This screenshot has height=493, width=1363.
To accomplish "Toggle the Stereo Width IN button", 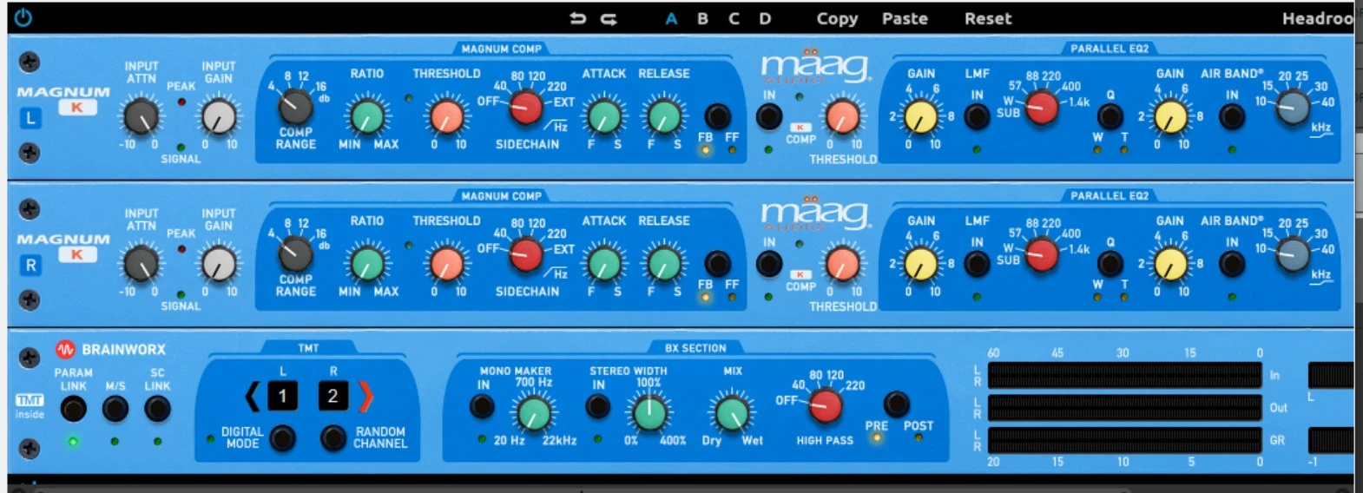I will tap(597, 406).
